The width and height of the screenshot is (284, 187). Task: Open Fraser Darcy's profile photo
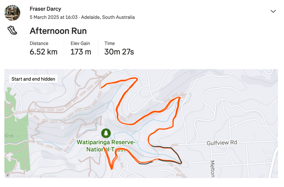[x=12, y=13]
